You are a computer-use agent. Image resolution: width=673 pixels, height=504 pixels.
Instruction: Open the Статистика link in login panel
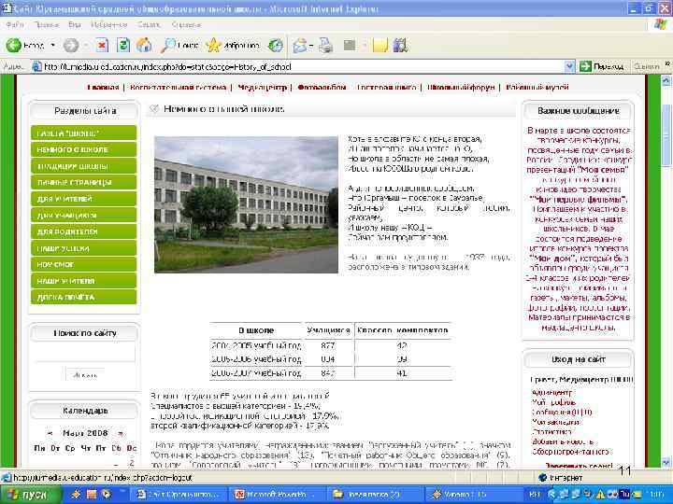(551, 432)
